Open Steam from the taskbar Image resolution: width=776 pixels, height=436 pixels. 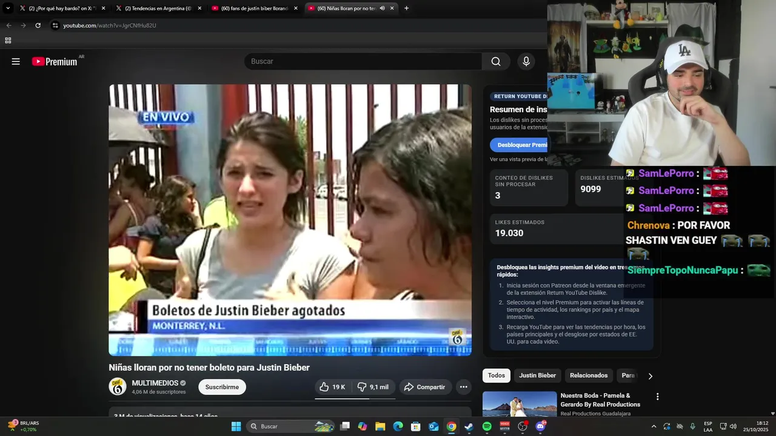tap(469, 426)
